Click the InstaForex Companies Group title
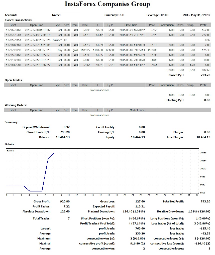Viewport: 215px width, 255px height. 107,4
